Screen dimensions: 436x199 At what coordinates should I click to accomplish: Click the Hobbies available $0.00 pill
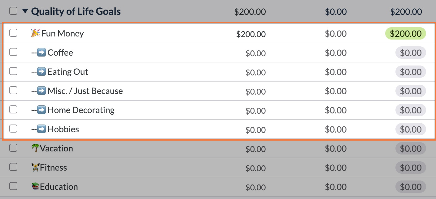411,129
